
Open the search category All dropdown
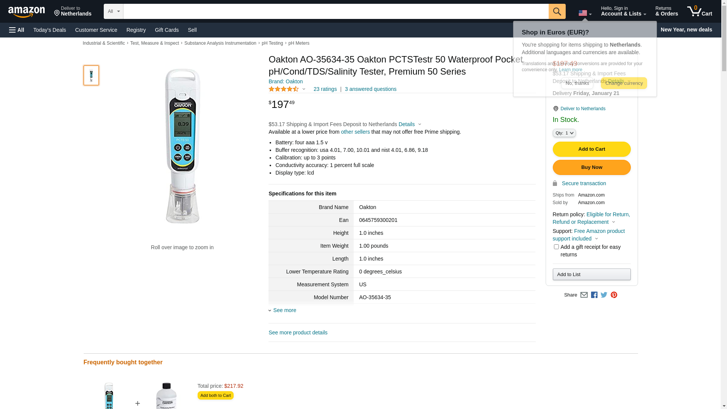point(114,11)
